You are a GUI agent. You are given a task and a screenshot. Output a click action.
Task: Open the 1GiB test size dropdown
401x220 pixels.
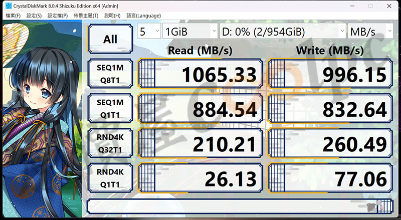190,31
